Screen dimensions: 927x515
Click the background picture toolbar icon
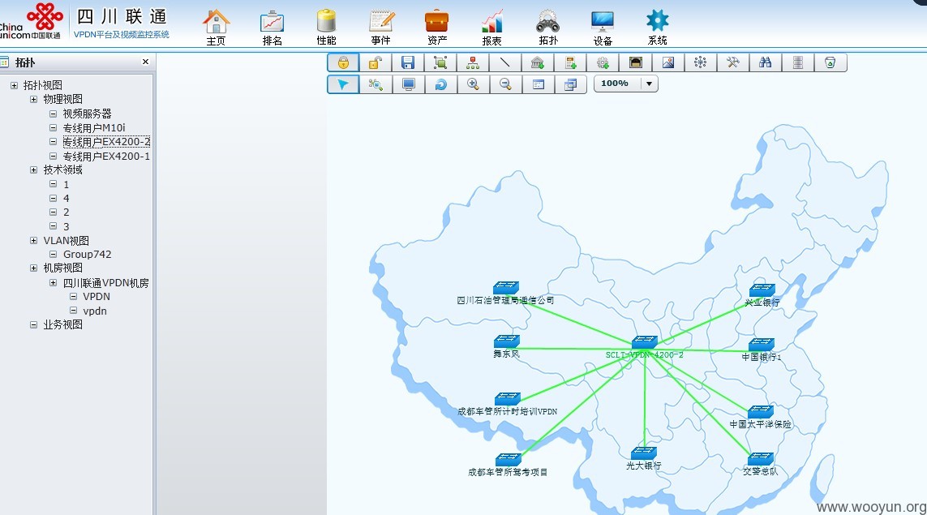(668, 62)
